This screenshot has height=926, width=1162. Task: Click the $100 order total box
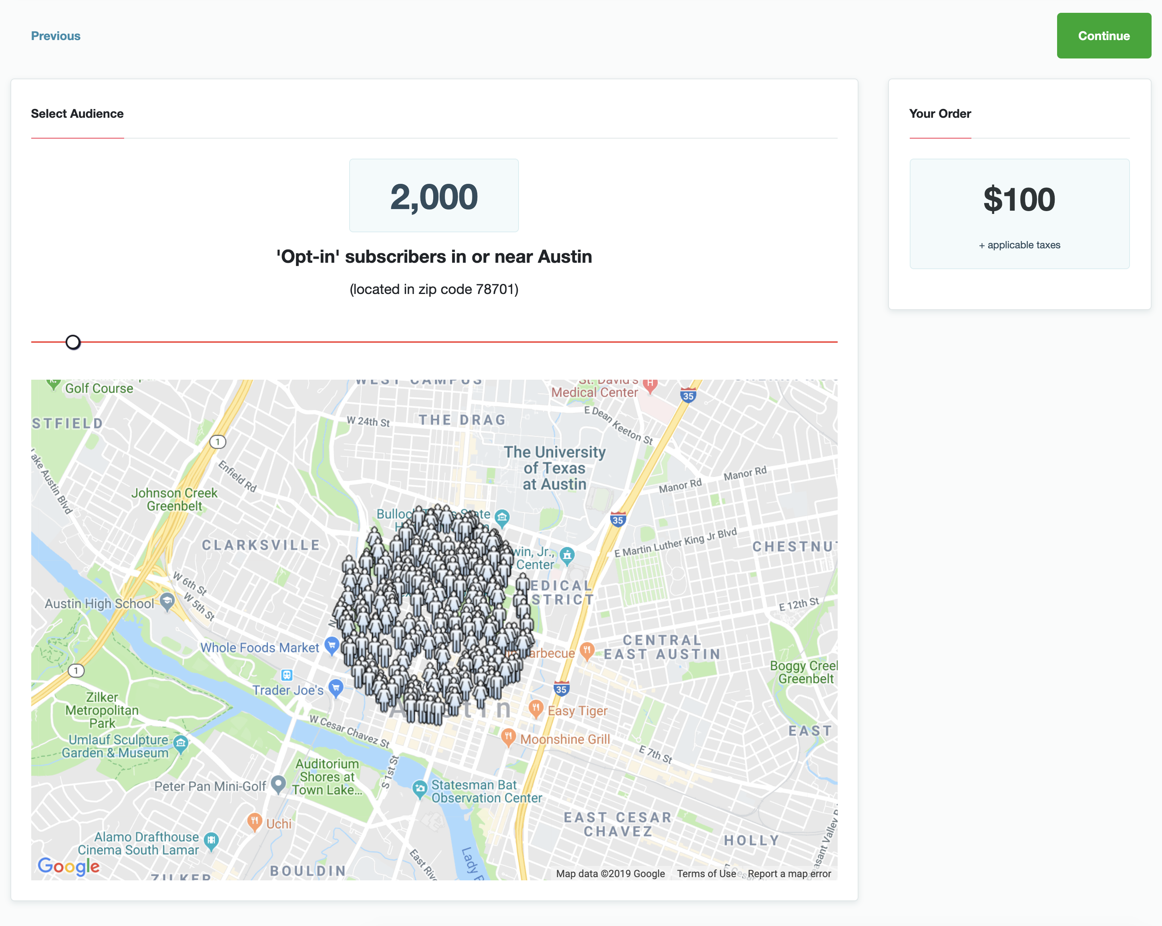(1019, 213)
